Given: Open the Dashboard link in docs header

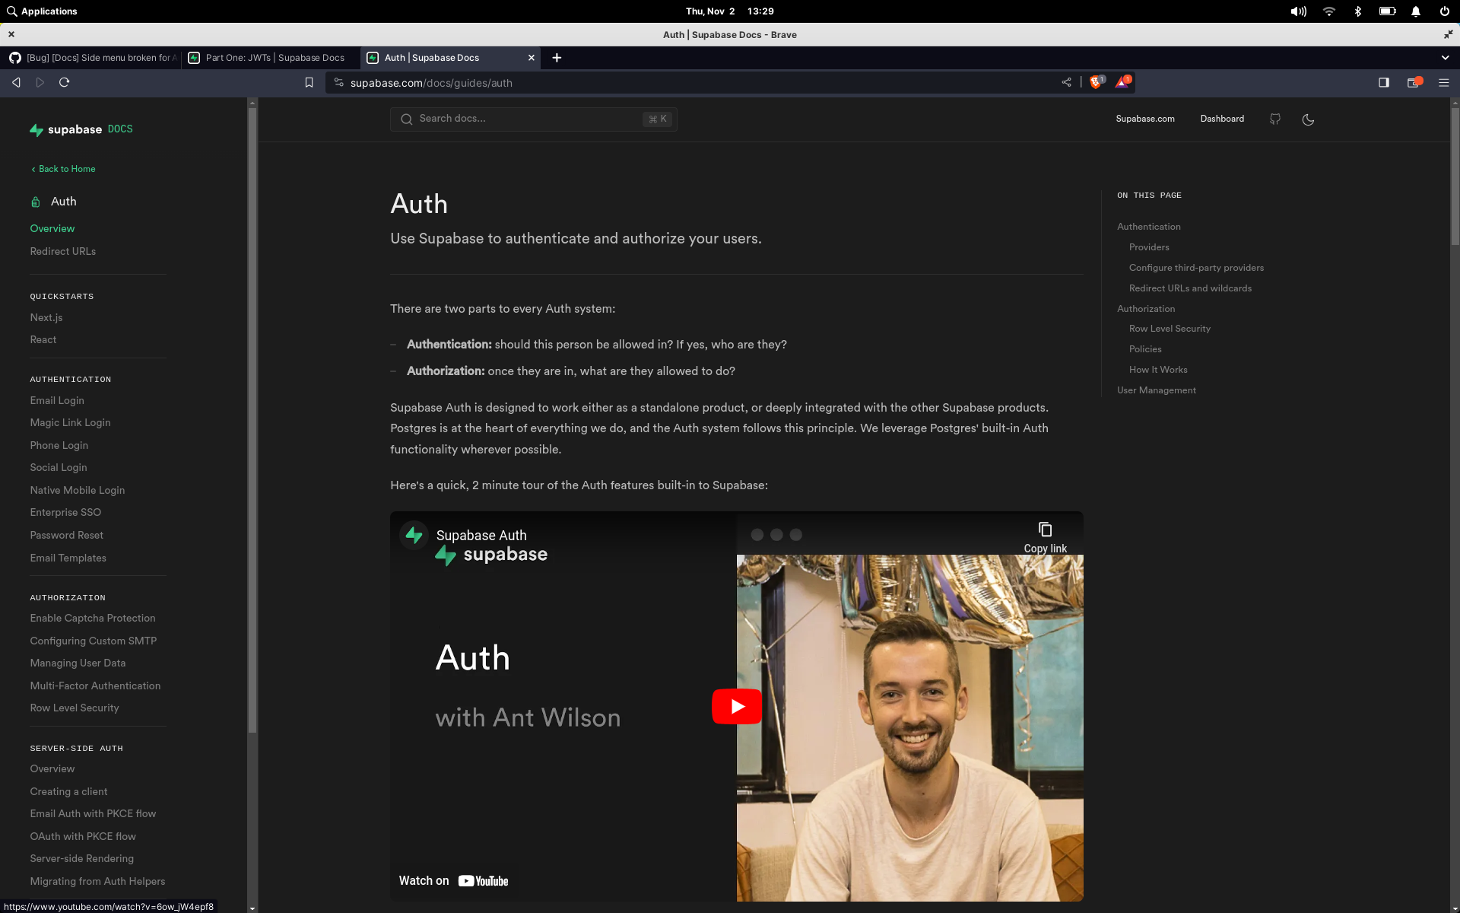Looking at the screenshot, I should [x=1221, y=119].
